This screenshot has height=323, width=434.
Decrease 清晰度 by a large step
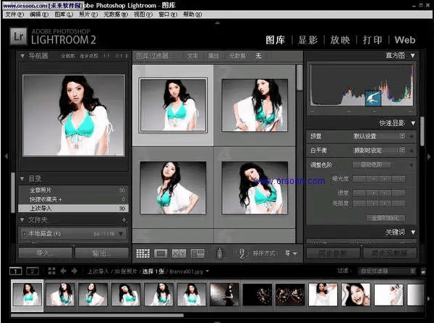click(x=359, y=193)
